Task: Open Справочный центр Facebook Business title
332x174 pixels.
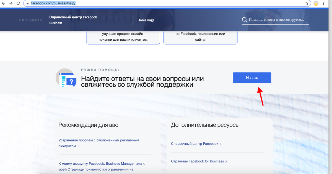Action: point(73,20)
